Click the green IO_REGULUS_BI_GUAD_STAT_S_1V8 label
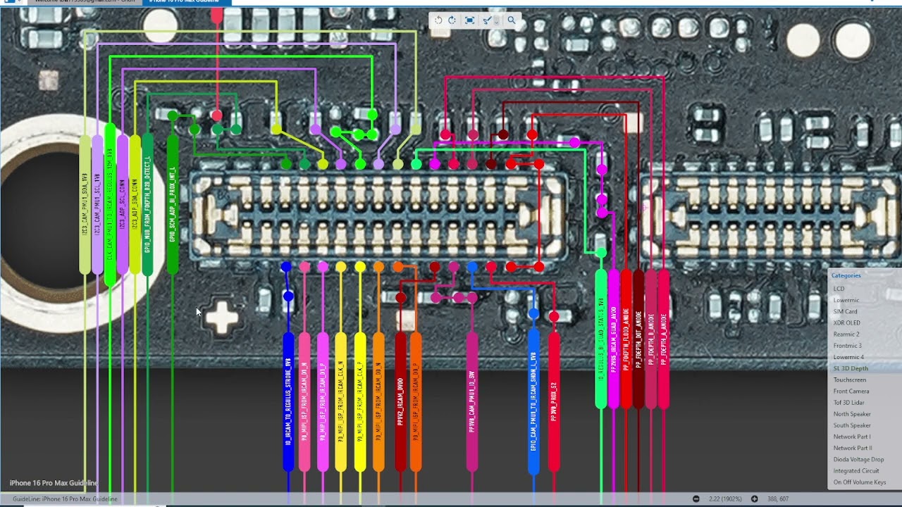902x507 pixels. (601, 339)
